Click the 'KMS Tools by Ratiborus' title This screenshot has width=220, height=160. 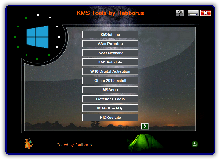pos(110,13)
